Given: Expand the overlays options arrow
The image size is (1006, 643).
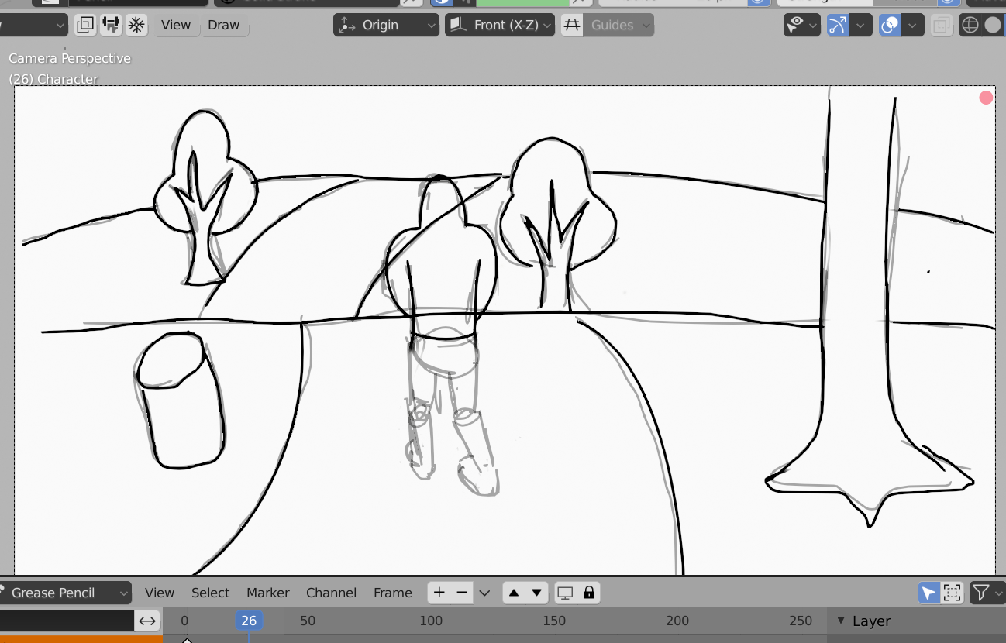Looking at the screenshot, I should click(912, 25).
